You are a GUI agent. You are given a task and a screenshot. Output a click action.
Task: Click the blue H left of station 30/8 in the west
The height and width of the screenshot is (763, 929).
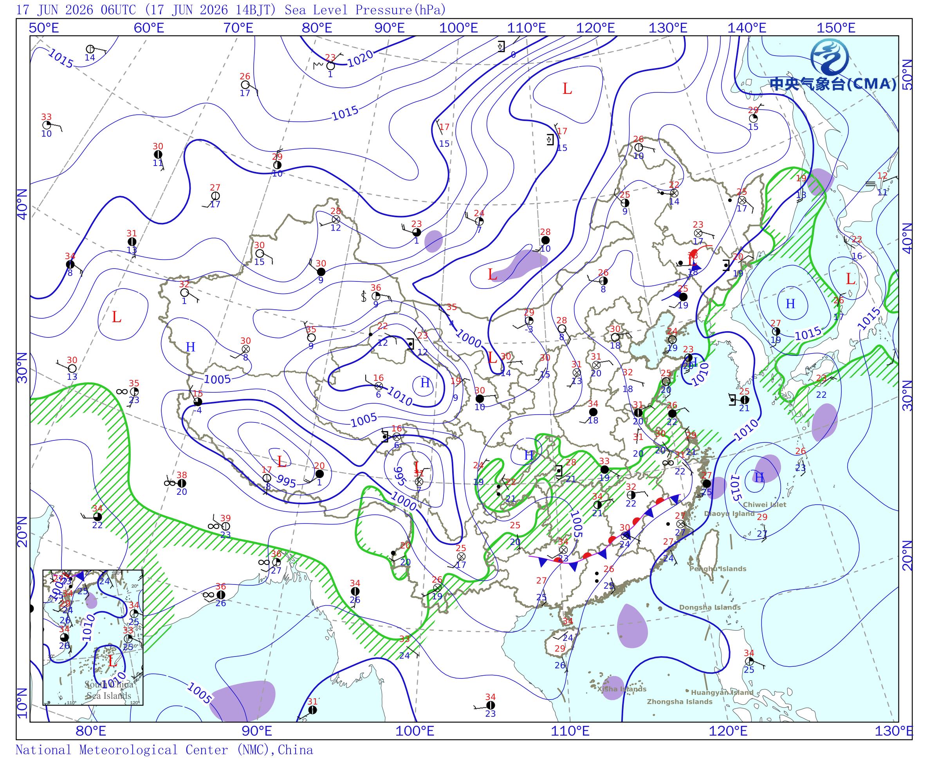click(190, 347)
